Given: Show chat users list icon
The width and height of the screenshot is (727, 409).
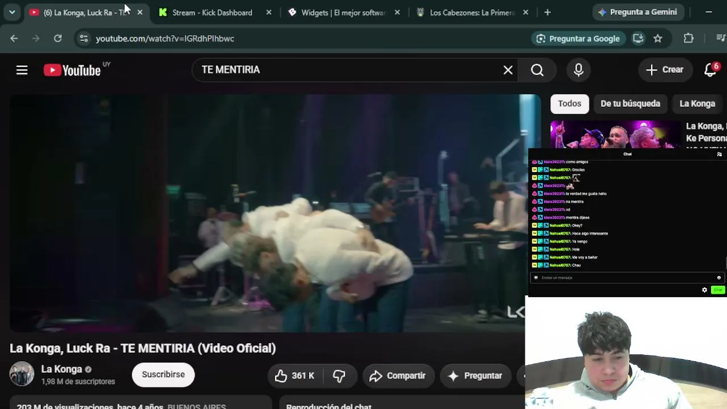Looking at the screenshot, I should click(719, 154).
